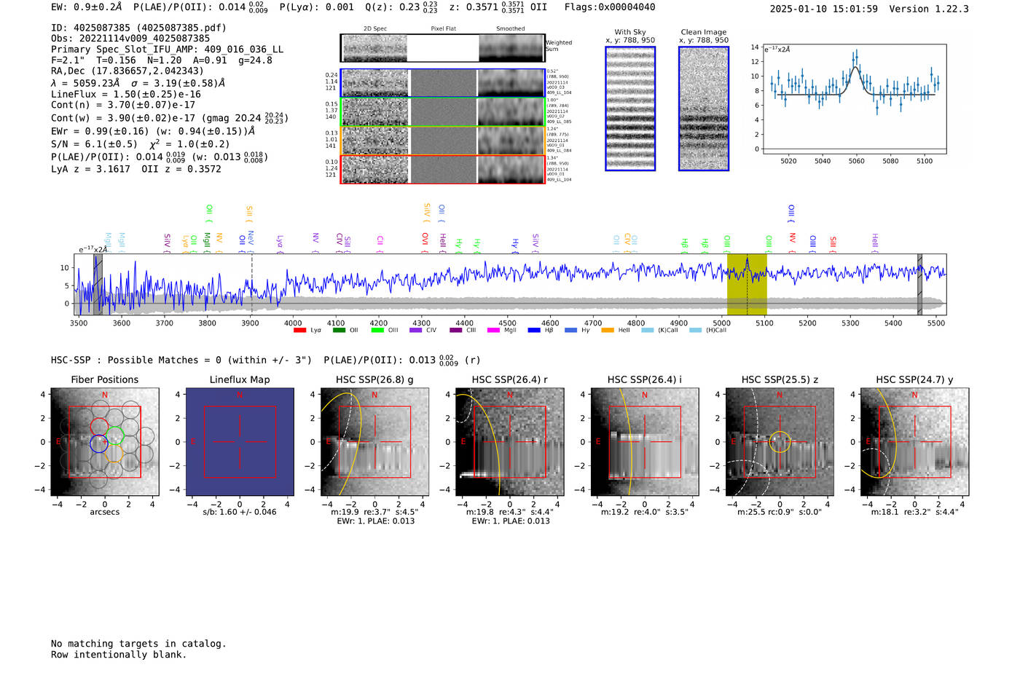
Task: Select the CIV purple legend swatch
Action: [415, 331]
